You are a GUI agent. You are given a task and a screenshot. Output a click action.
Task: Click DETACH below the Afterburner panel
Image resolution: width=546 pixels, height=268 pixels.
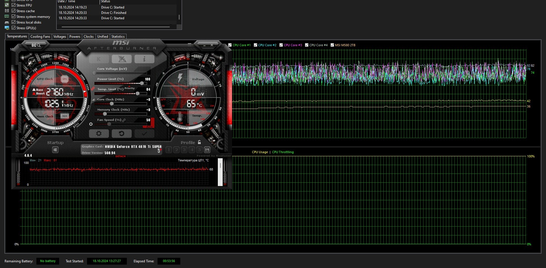coord(120,156)
